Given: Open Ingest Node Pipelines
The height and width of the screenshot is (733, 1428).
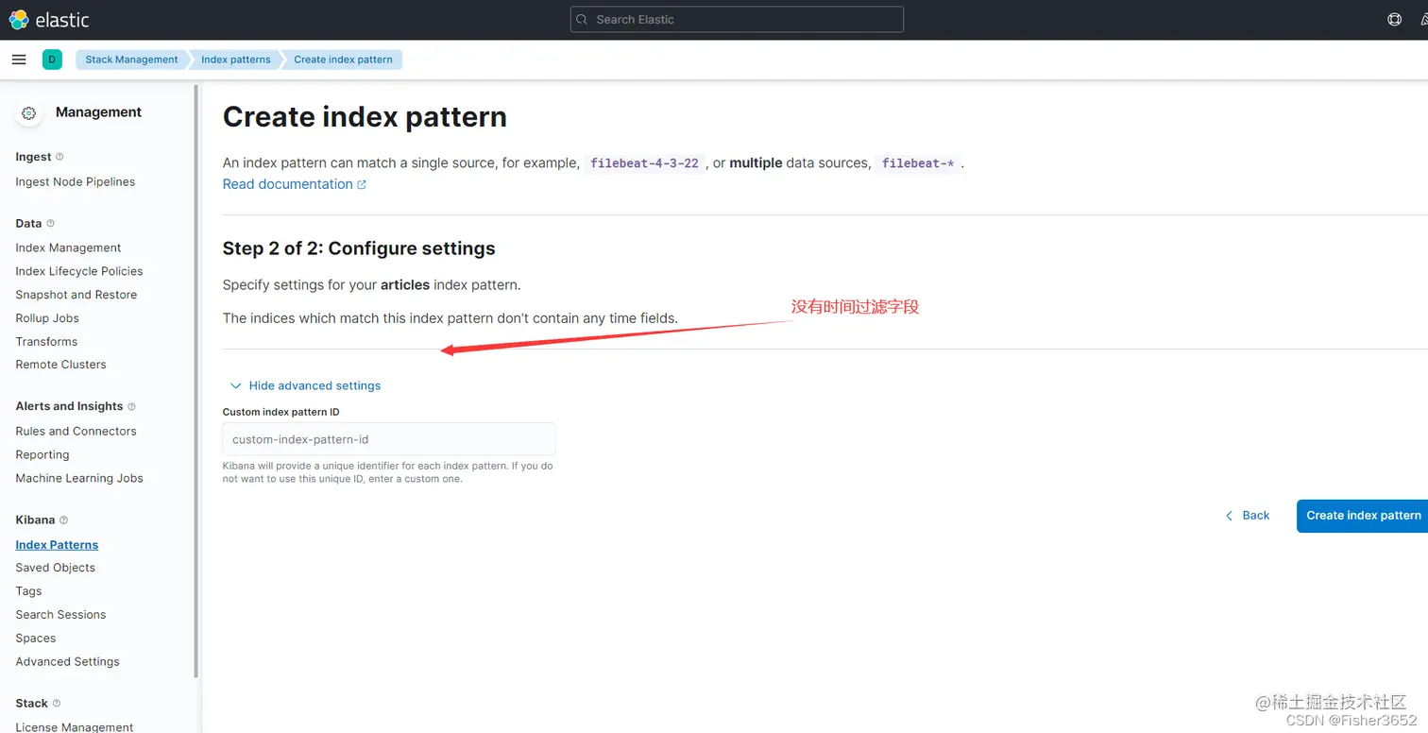Looking at the screenshot, I should [76, 181].
